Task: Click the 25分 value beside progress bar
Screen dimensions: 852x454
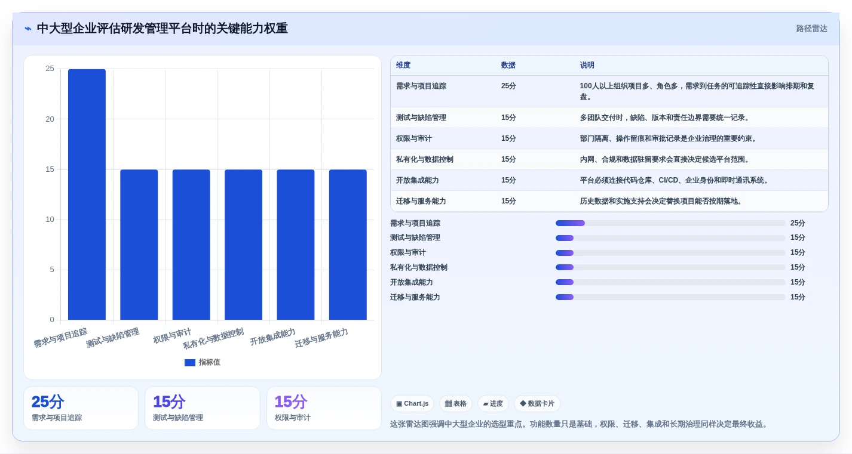Action: tap(798, 224)
